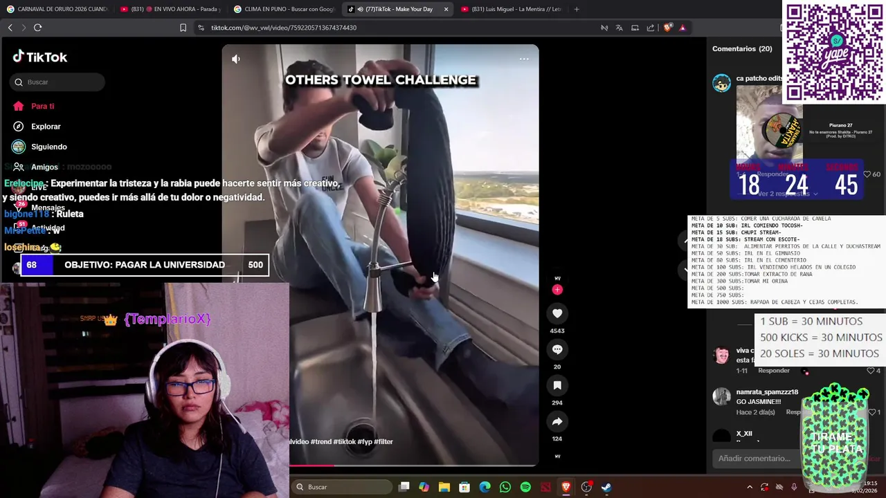Click the tiktok.com address bar URL

(284, 28)
